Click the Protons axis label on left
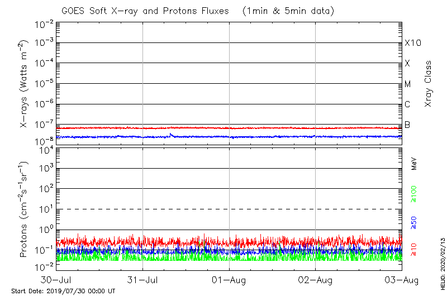The width and height of the screenshot is (447, 296). point(25,209)
